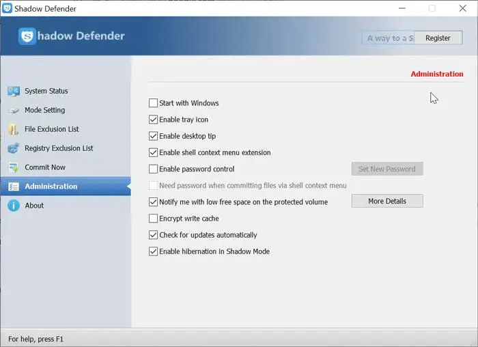Click the 'hadow Defender' header title text
This screenshot has width=478, height=347.
point(81,36)
